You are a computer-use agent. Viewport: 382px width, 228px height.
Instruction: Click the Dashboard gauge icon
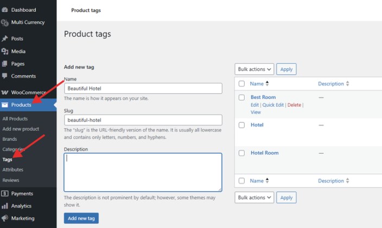[x=5, y=10]
